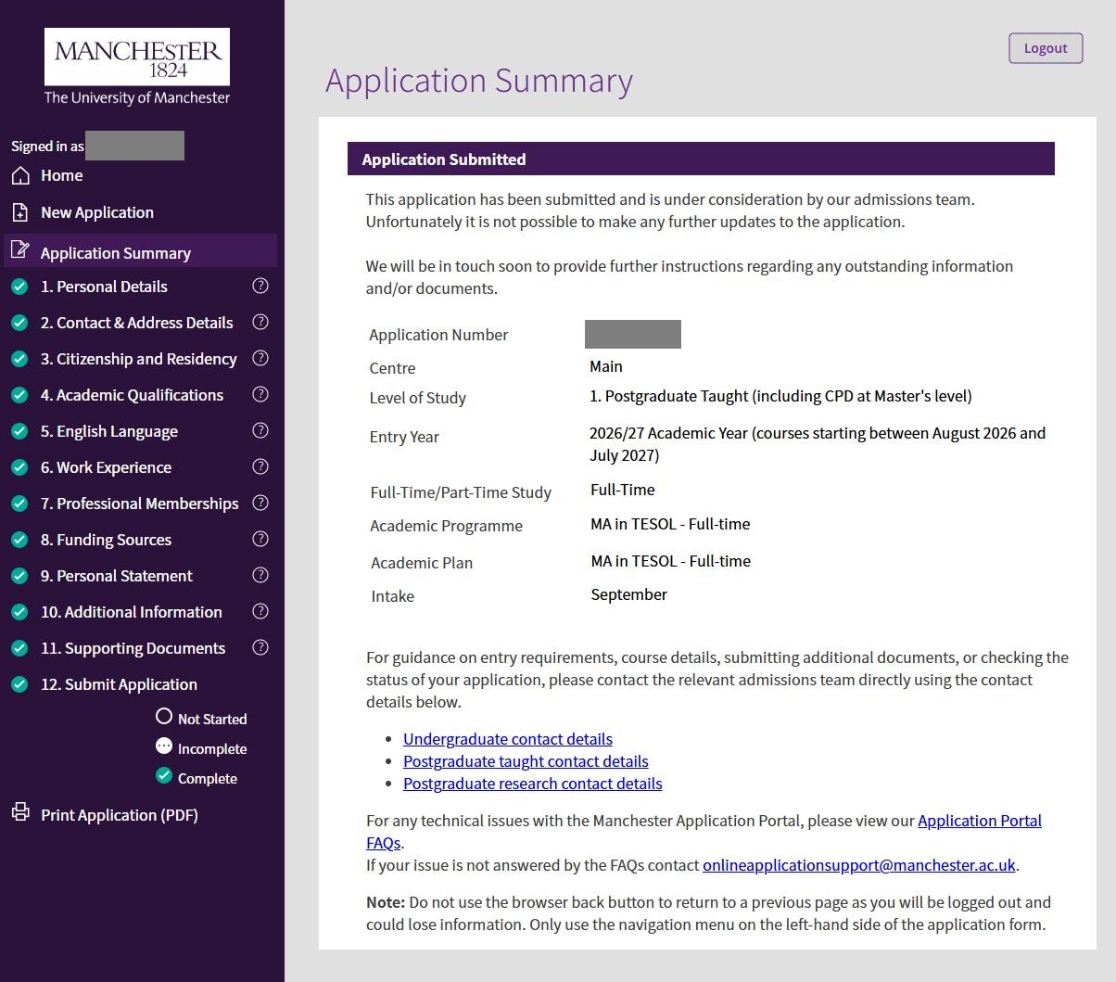Go to 9. Personal Statement section
Image resolution: width=1116 pixels, height=982 pixels.
[116, 576]
